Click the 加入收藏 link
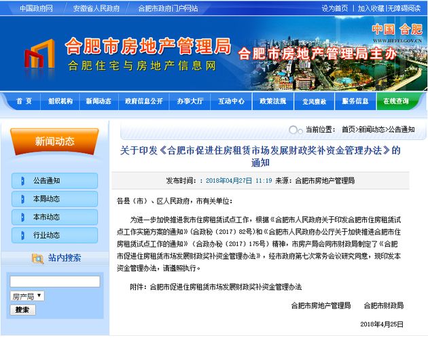 coord(371,8)
